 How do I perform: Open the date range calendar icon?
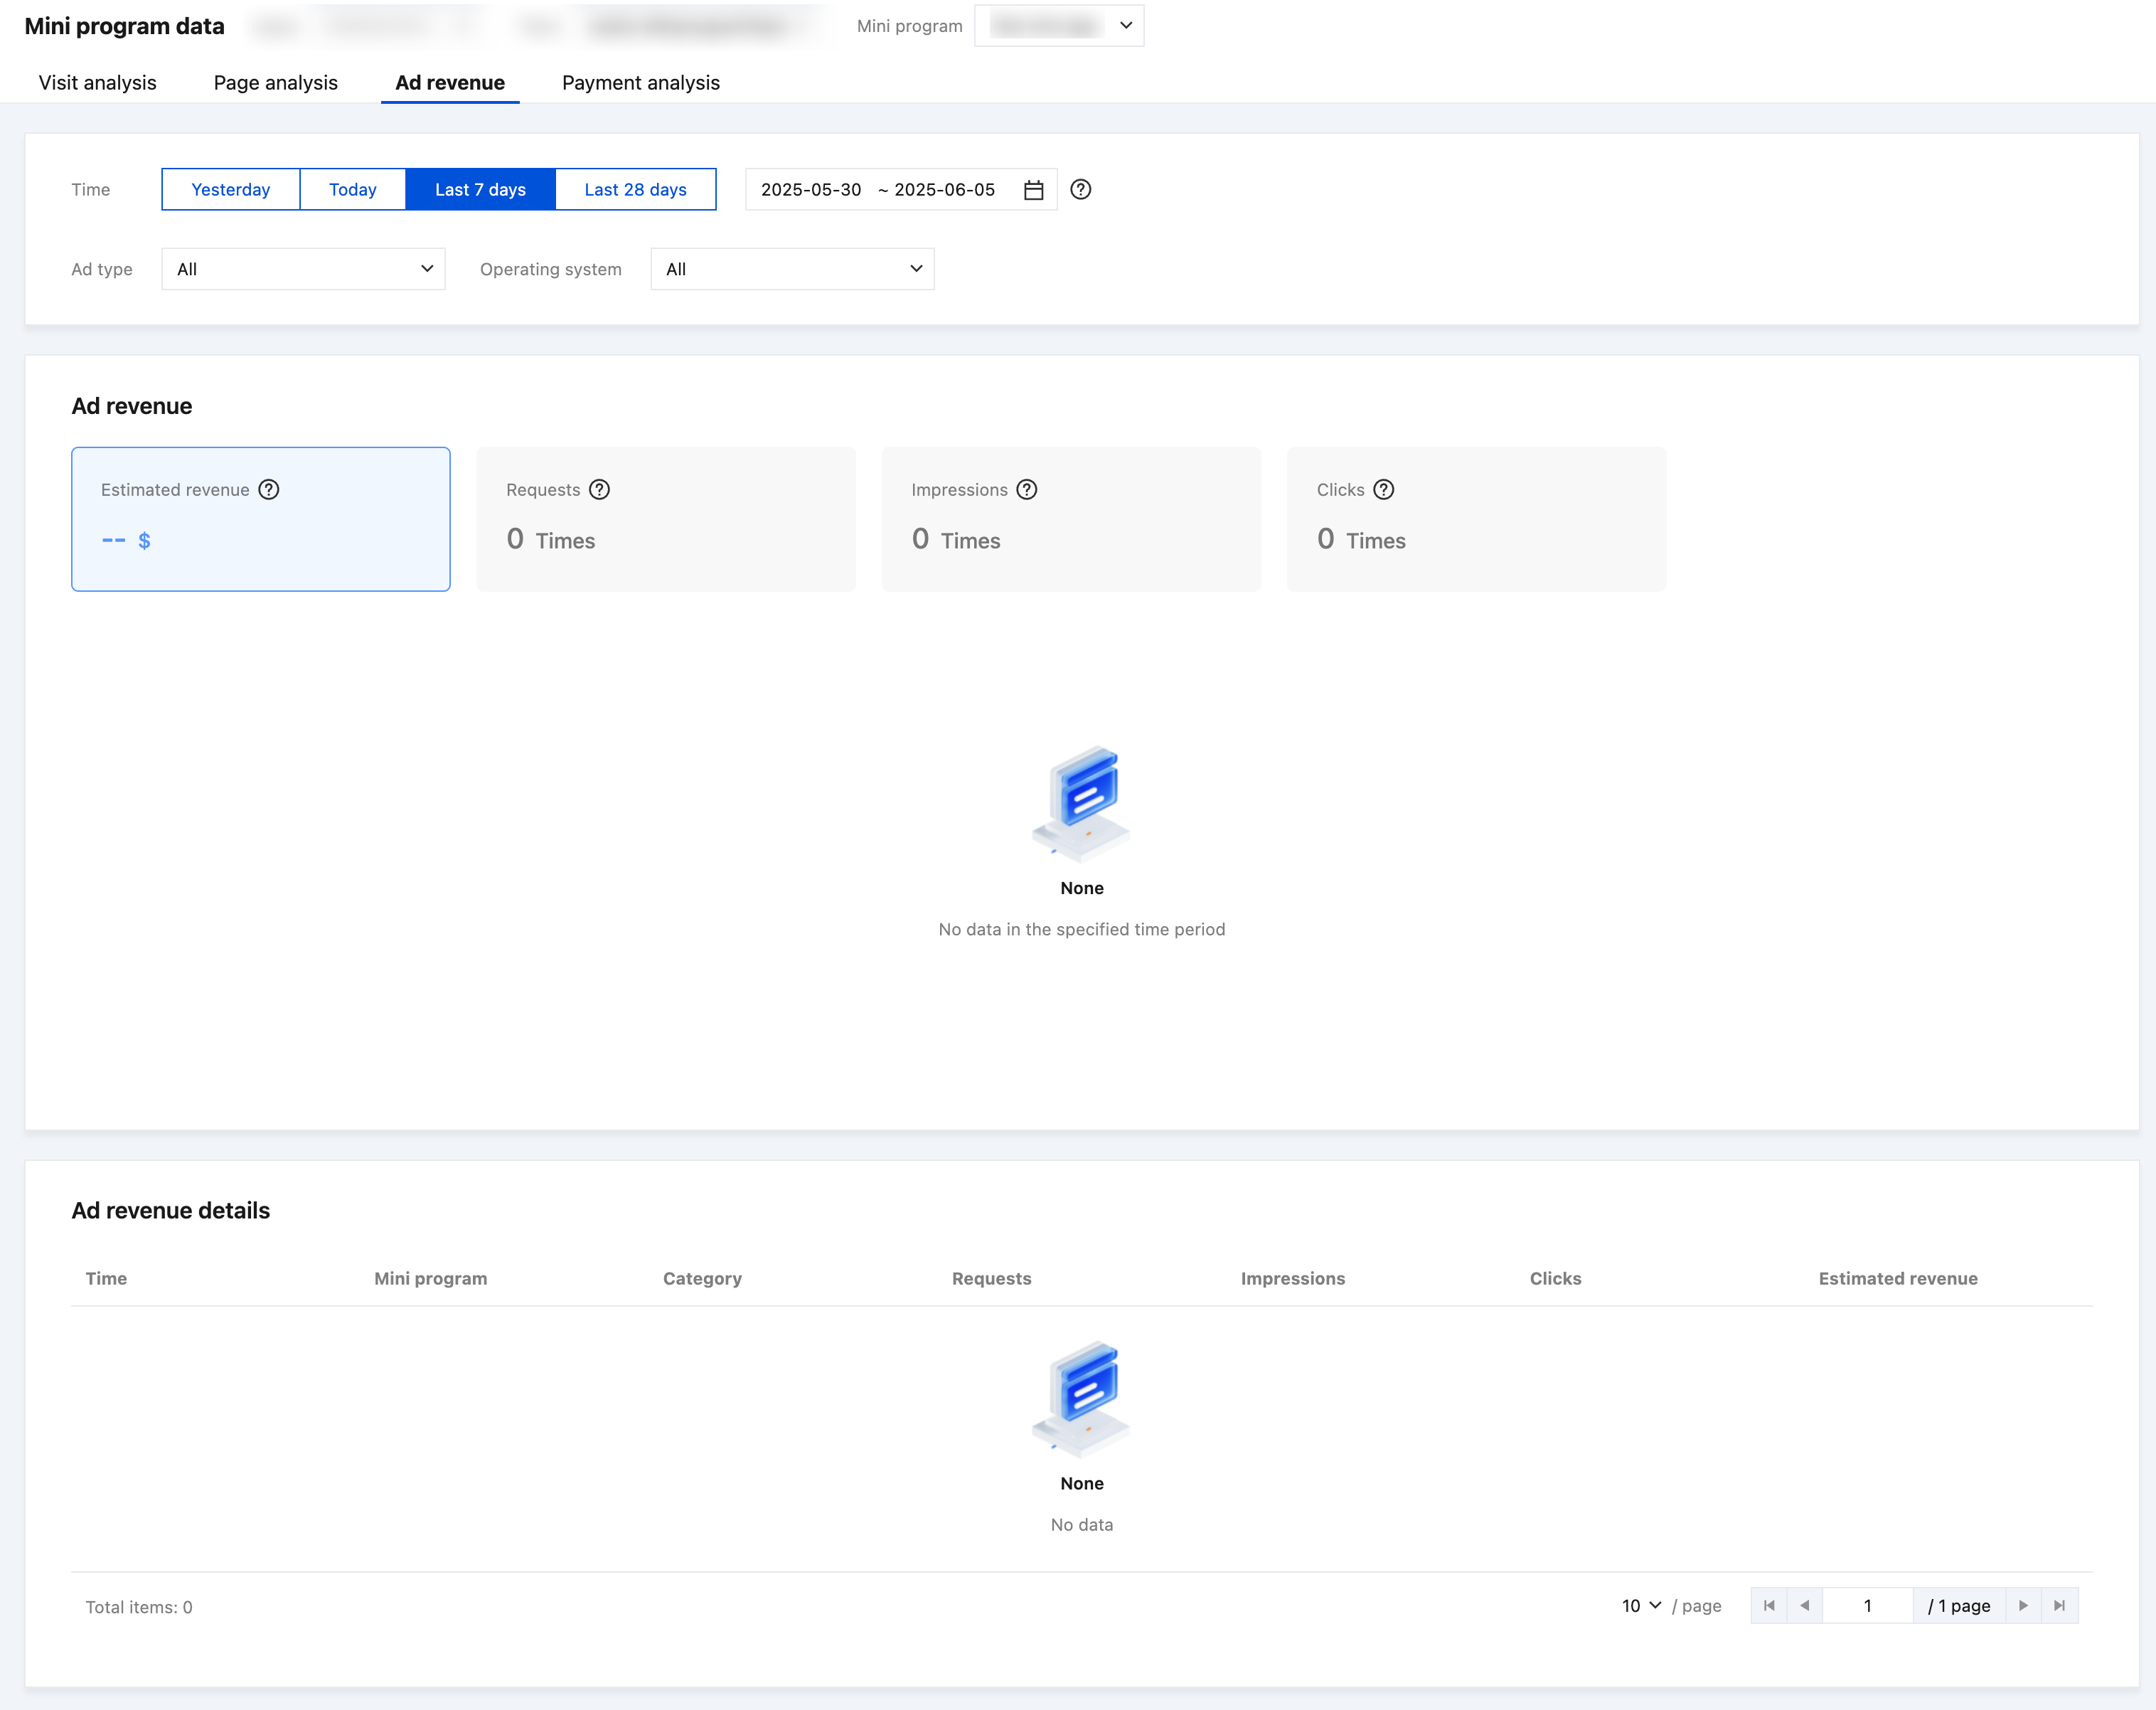1033,190
